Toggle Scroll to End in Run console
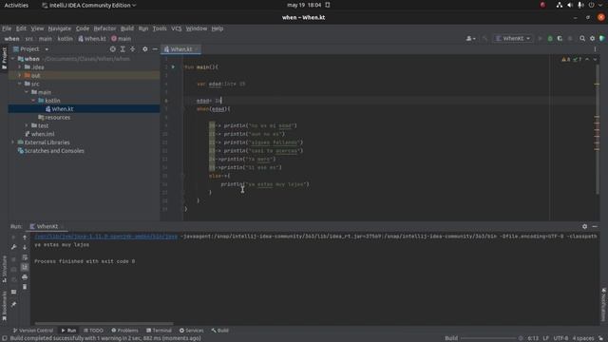The image size is (608, 342). tap(25, 267)
